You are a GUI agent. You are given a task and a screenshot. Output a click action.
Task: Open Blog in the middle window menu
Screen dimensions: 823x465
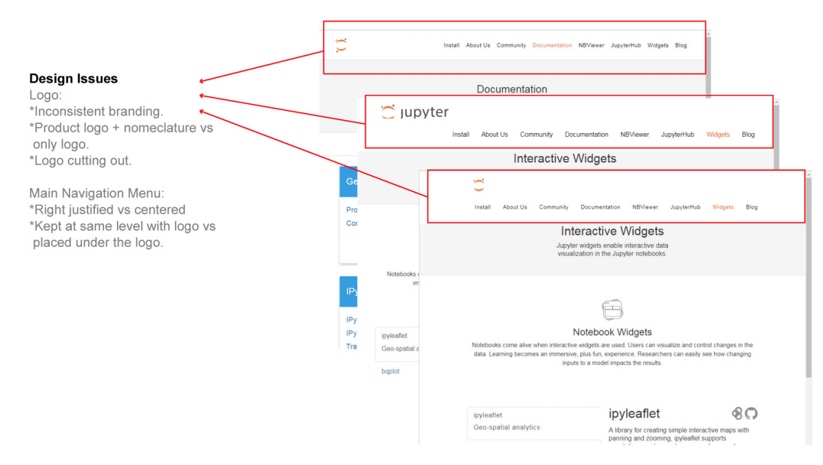(748, 134)
